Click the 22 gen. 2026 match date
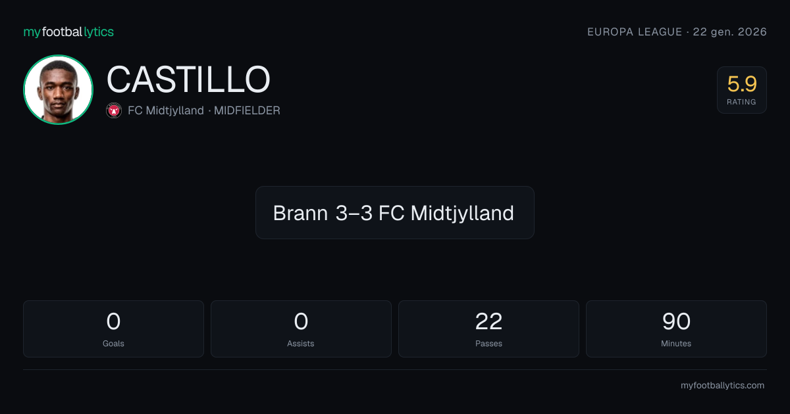This screenshot has width=790, height=414. pos(730,32)
